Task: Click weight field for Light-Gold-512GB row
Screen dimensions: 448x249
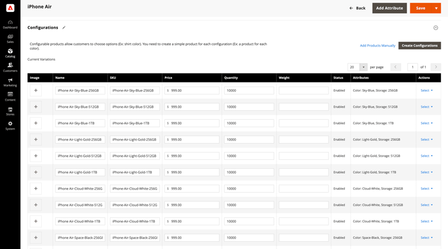Action: [x=303, y=156]
